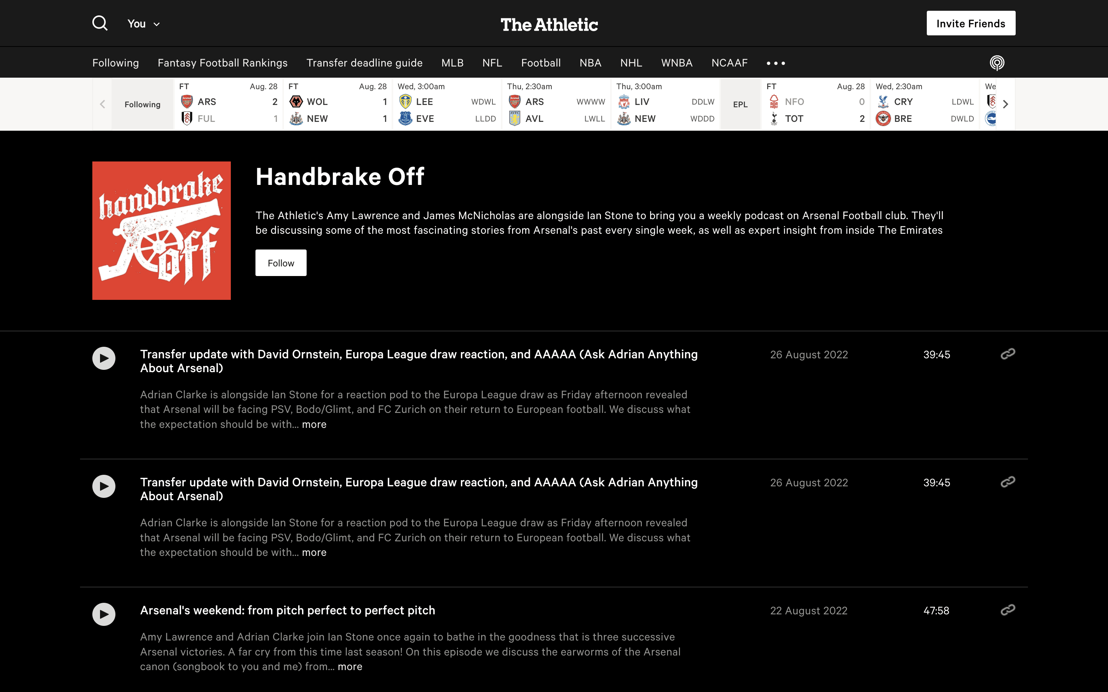Open the podcasts icon in navigation bar

coord(996,63)
